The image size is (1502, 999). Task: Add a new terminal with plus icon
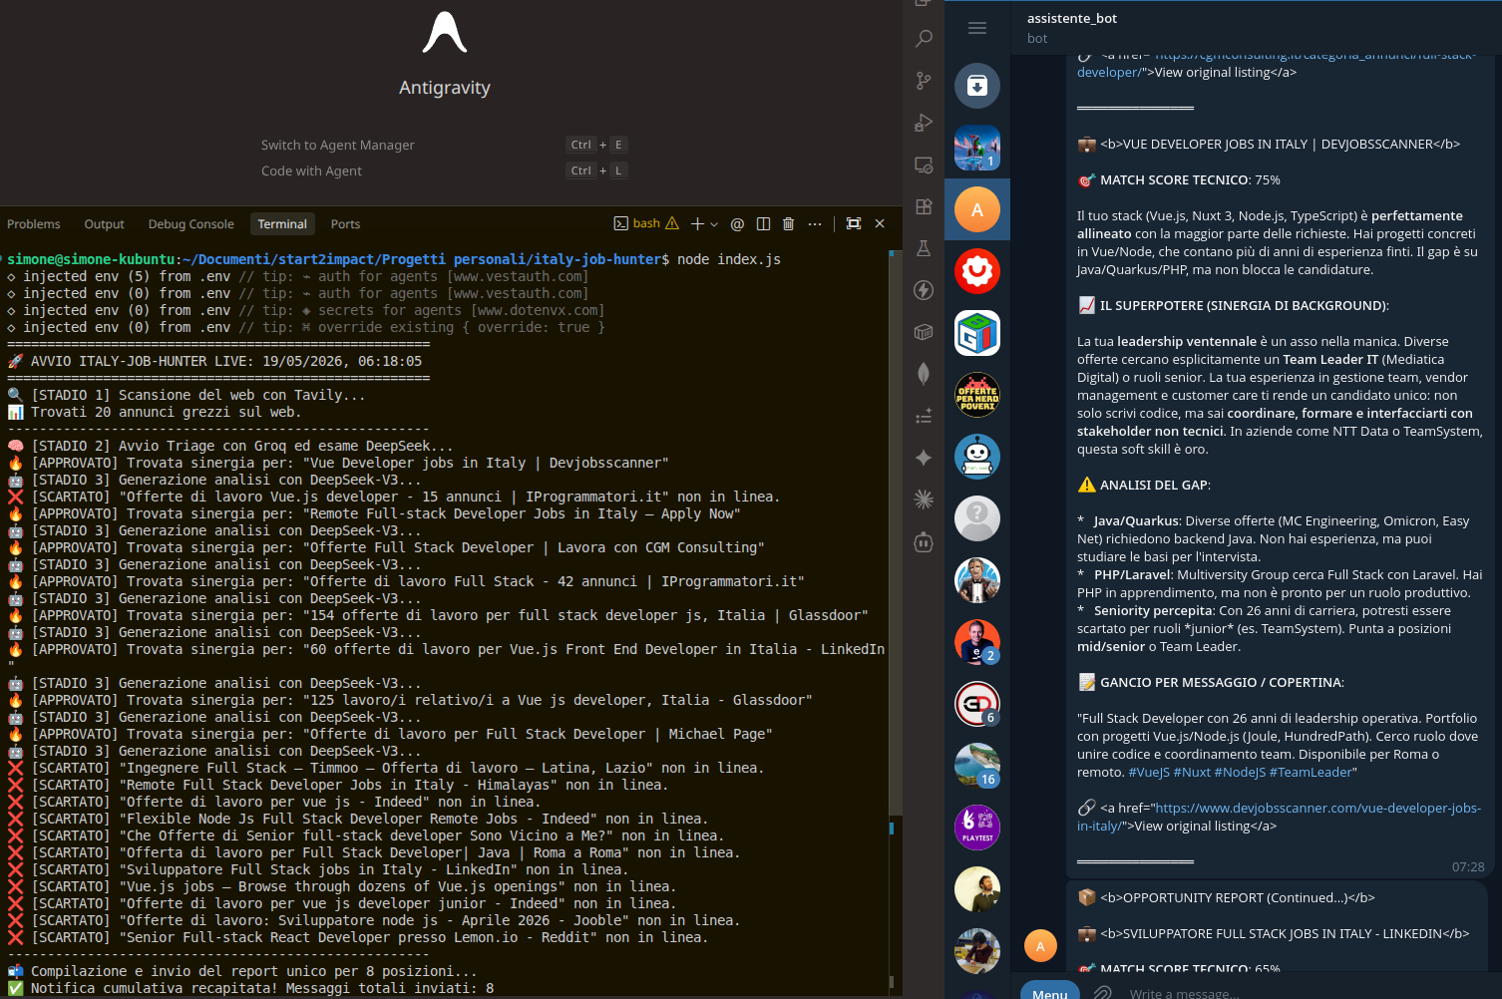[x=698, y=223]
